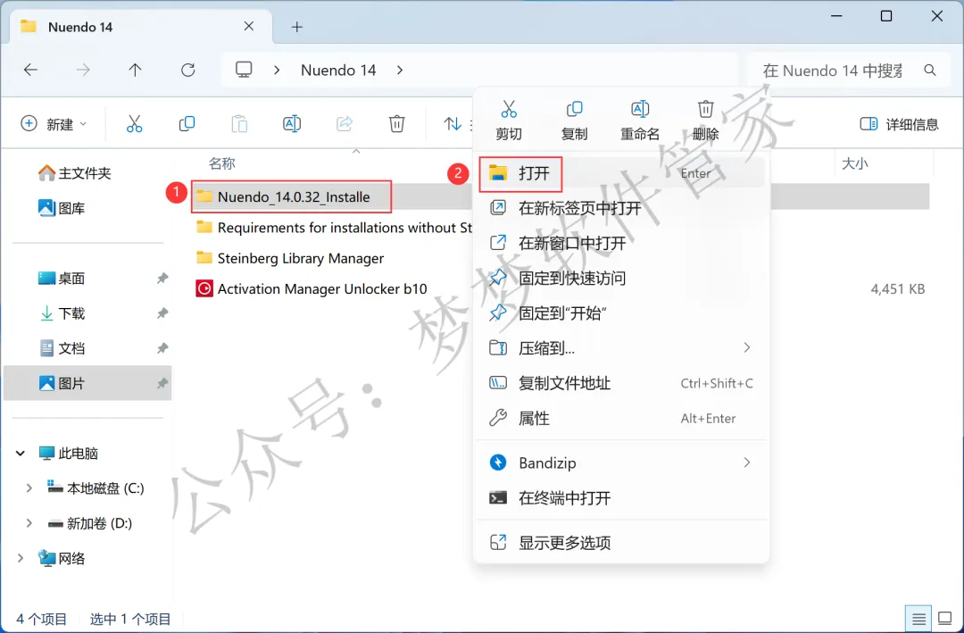The height and width of the screenshot is (633, 964).
Task: Click the Sort arrows icon in the toolbar
Action: [453, 123]
